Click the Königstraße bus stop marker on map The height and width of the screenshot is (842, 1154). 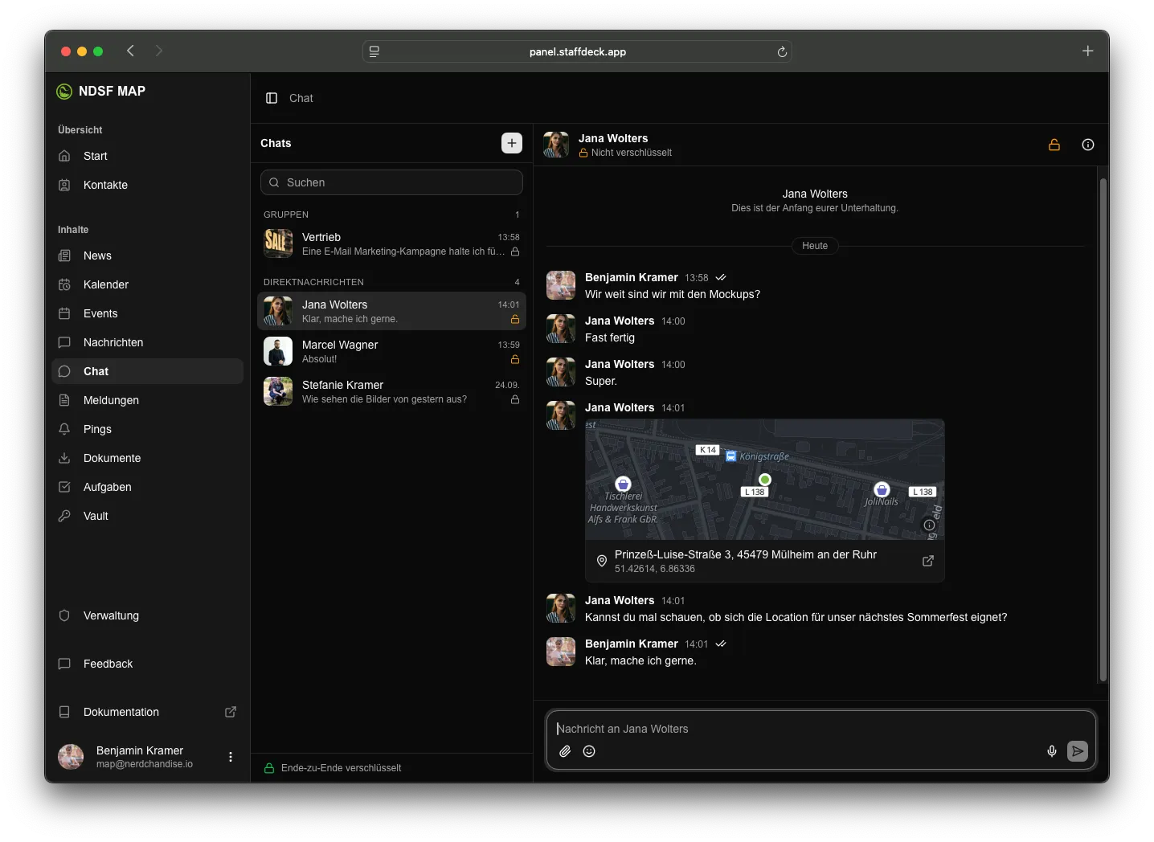point(731,456)
